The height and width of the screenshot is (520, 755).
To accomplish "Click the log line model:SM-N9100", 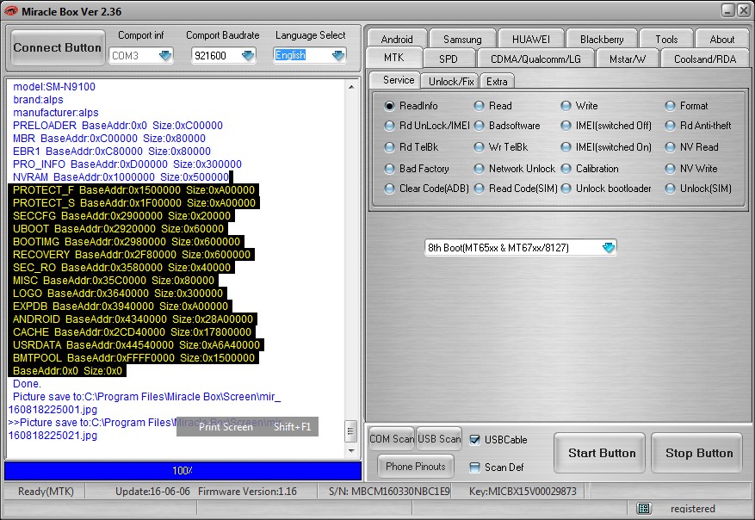I will [54, 87].
